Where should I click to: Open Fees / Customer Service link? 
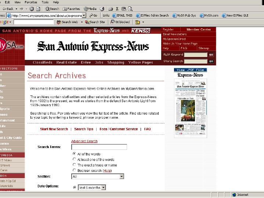click(x=119, y=129)
